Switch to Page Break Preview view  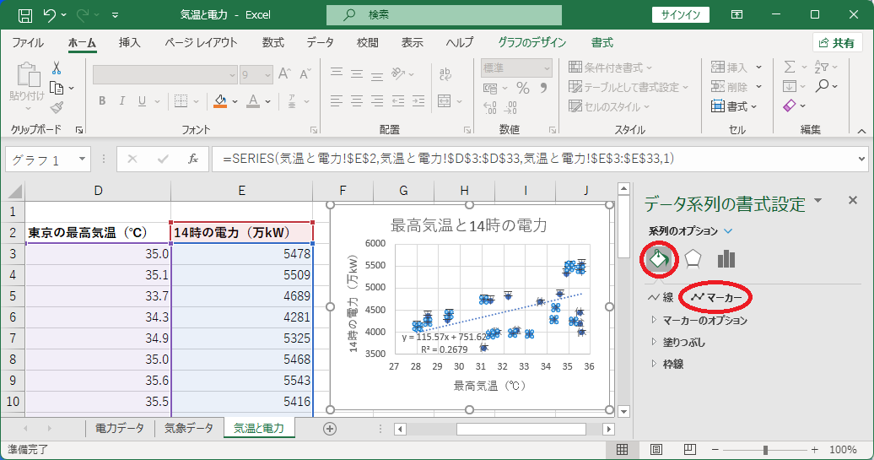(690, 449)
